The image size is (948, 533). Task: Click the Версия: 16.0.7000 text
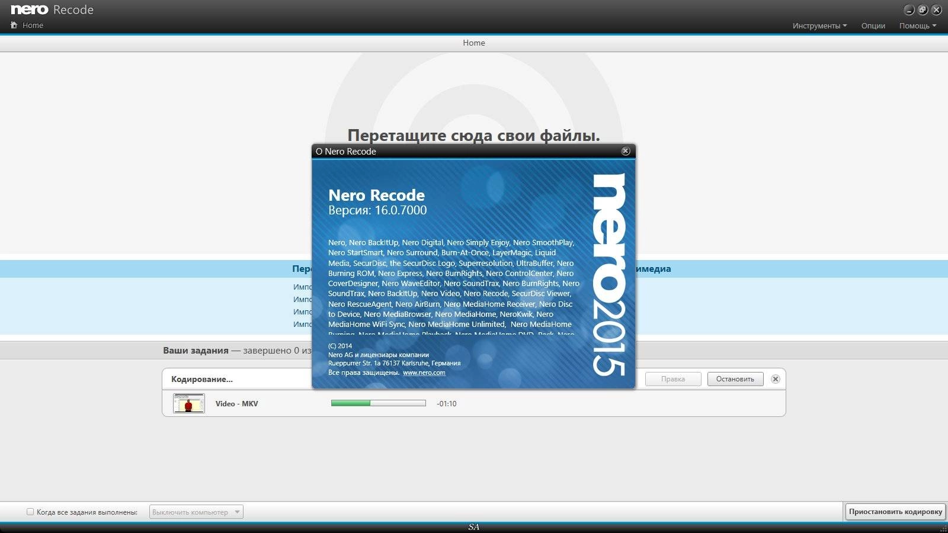(x=377, y=210)
